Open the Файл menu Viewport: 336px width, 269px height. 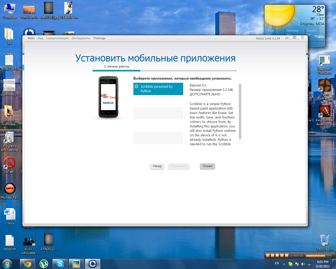pyautogui.click(x=31, y=38)
